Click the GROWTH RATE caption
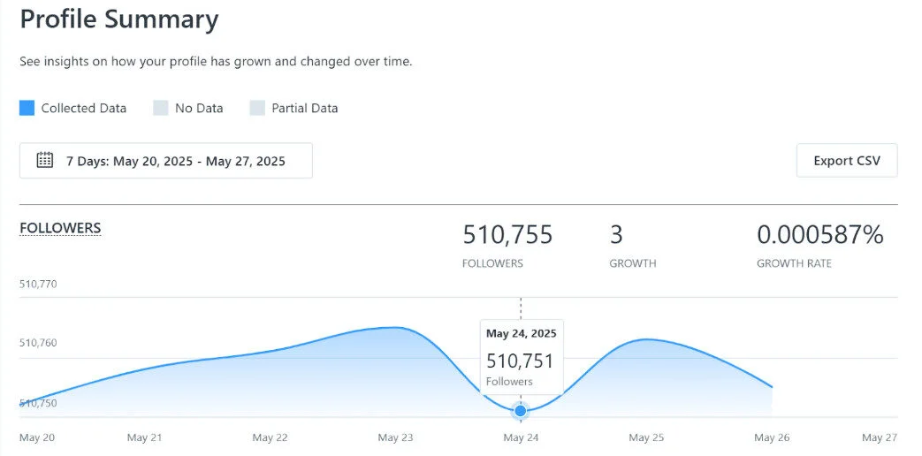This screenshot has width=922, height=456. click(794, 263)
